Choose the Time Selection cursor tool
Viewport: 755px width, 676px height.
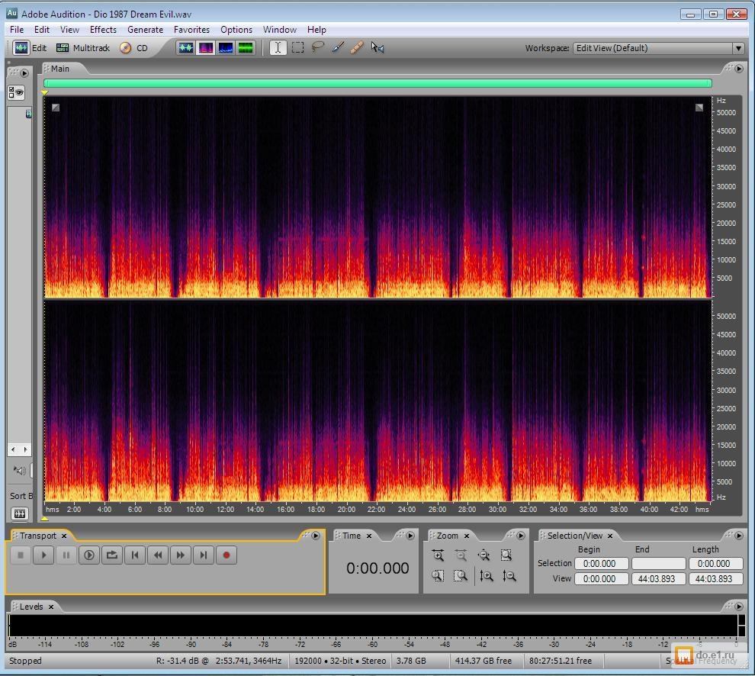pos(278,48)
